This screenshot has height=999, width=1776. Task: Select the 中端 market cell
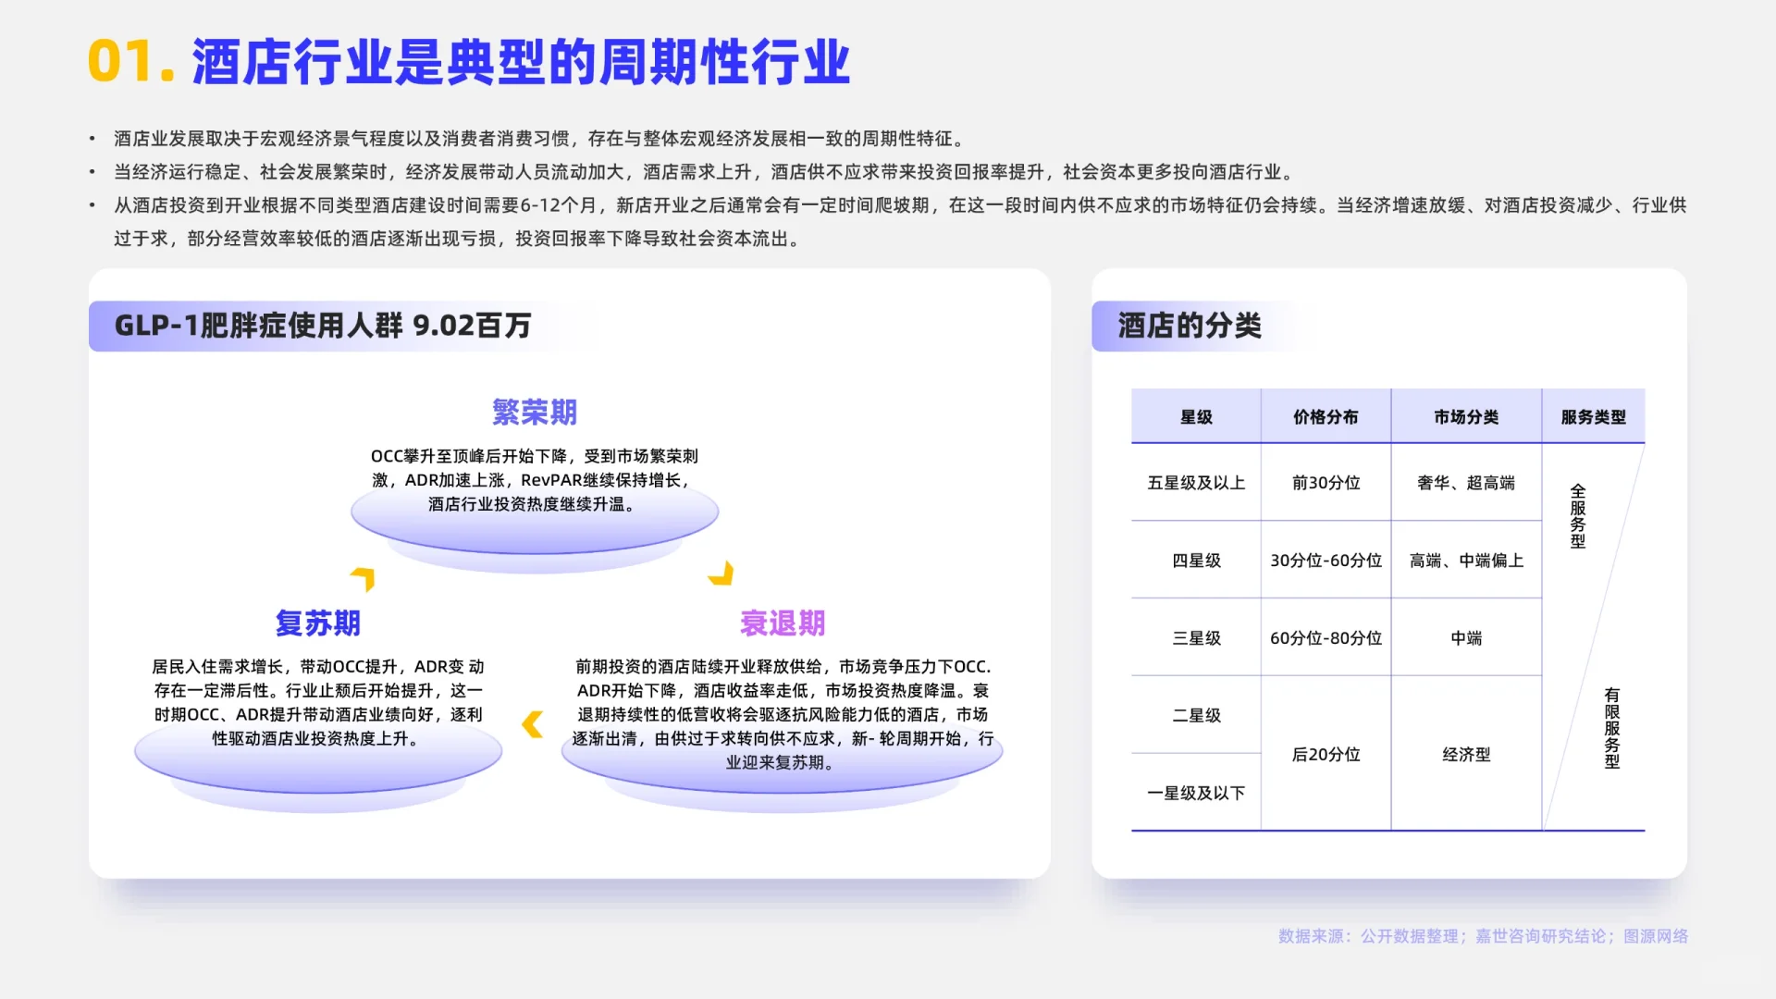(x=1466, y=638)
